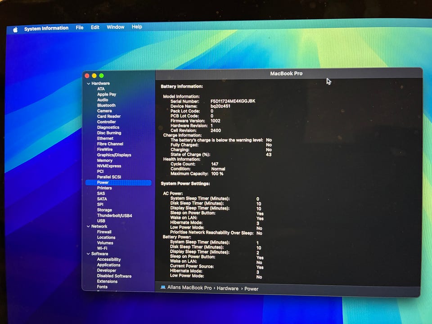432x324 pixels.
Task: Collapse the Network section chevron
Action: click(88, 226)
